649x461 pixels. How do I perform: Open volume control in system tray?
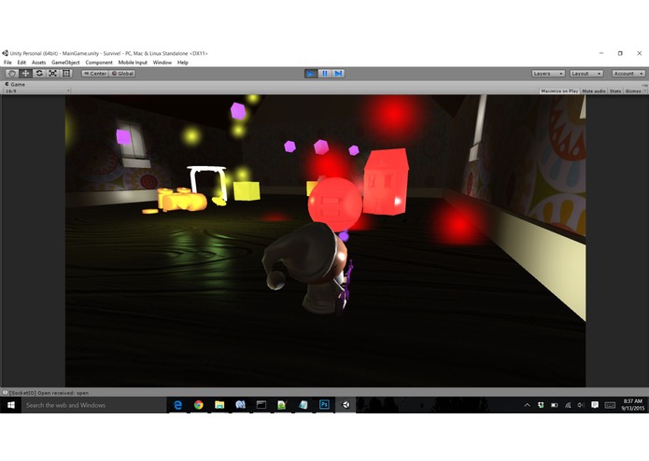tap(581, 405)
